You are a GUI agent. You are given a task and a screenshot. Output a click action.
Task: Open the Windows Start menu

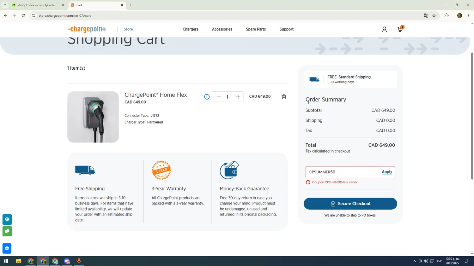(x=6, y=261)
